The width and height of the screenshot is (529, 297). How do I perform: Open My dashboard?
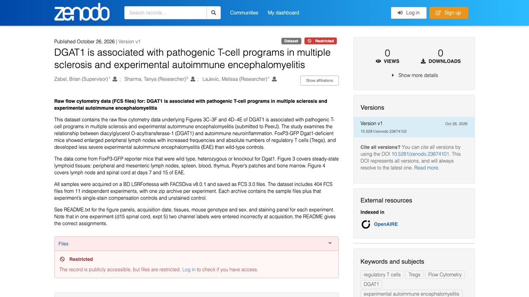(284, 13)
